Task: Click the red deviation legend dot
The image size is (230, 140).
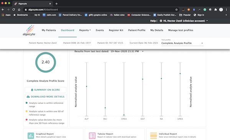Action: (26, 119)
